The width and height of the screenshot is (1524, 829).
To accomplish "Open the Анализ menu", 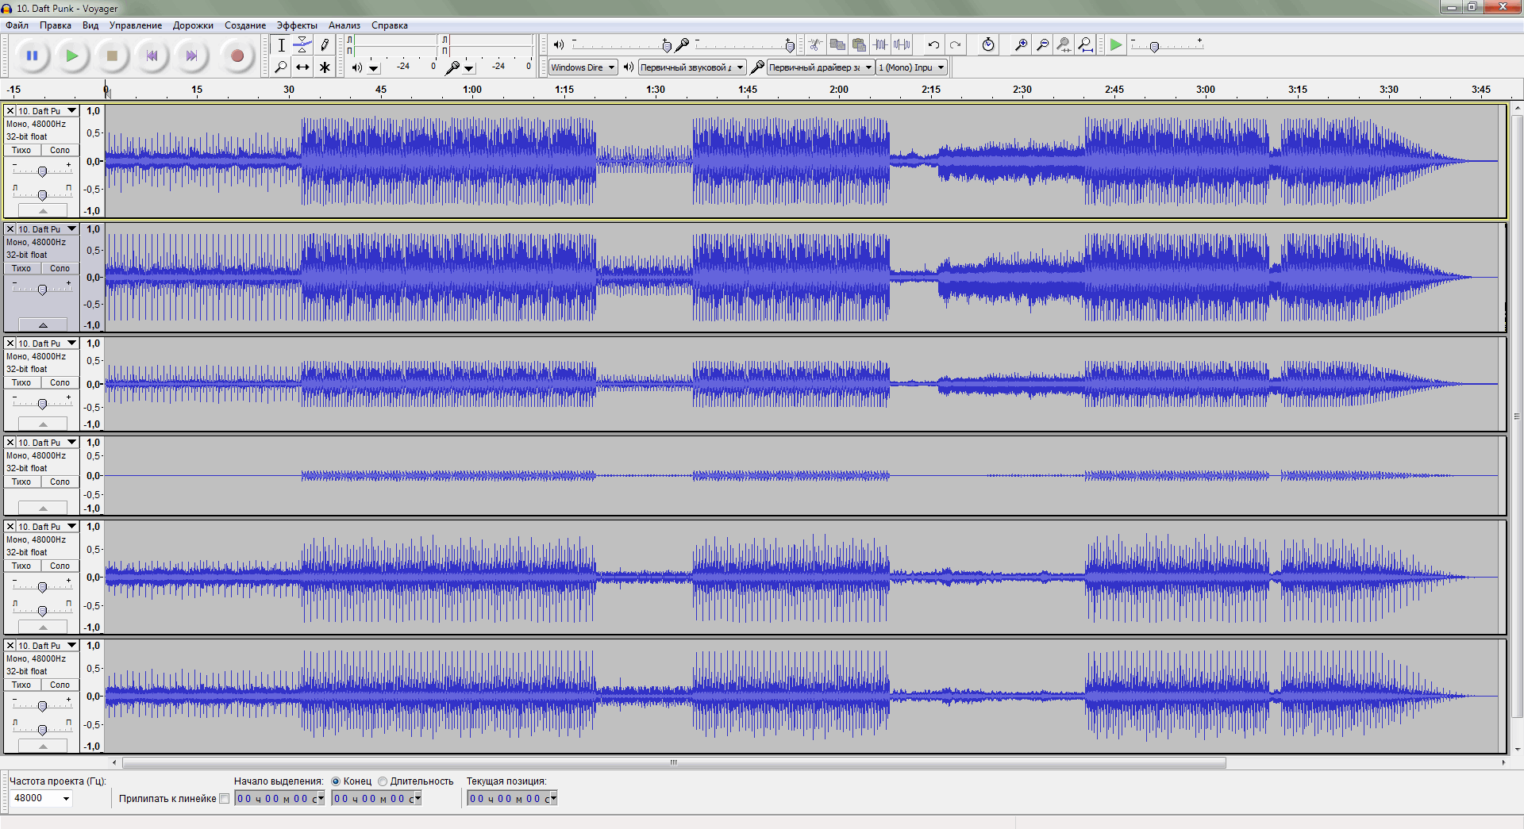I will pos(344,25).
